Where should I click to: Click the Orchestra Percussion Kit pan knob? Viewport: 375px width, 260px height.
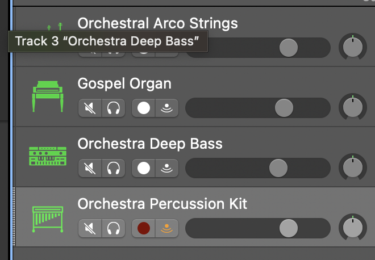353,228
